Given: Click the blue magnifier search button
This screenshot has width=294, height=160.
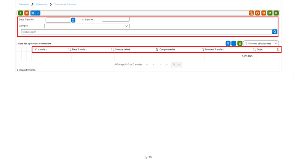Looking at the screenshot, I should pyautogui.click(x=275, y=32).
